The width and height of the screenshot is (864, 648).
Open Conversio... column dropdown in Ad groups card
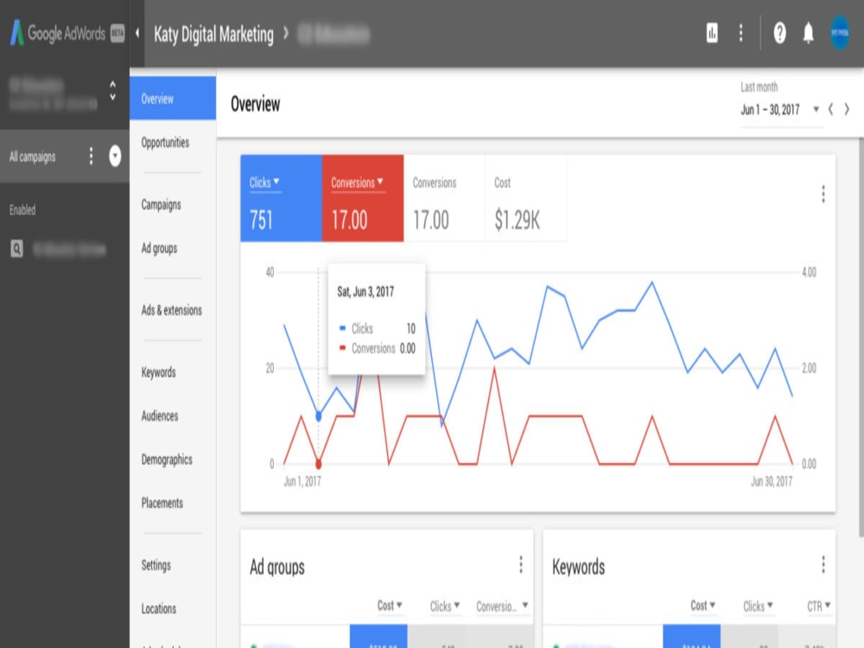tap(502, 607)
